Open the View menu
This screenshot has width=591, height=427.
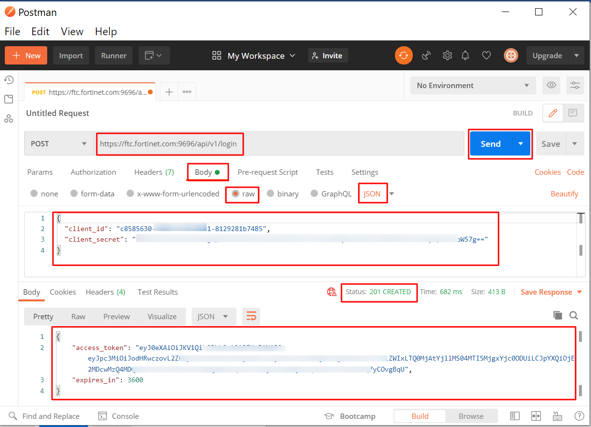pyautogui.click(x=72, y=31)
